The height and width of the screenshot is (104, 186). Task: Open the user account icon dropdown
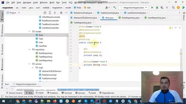tap(108, 8)
